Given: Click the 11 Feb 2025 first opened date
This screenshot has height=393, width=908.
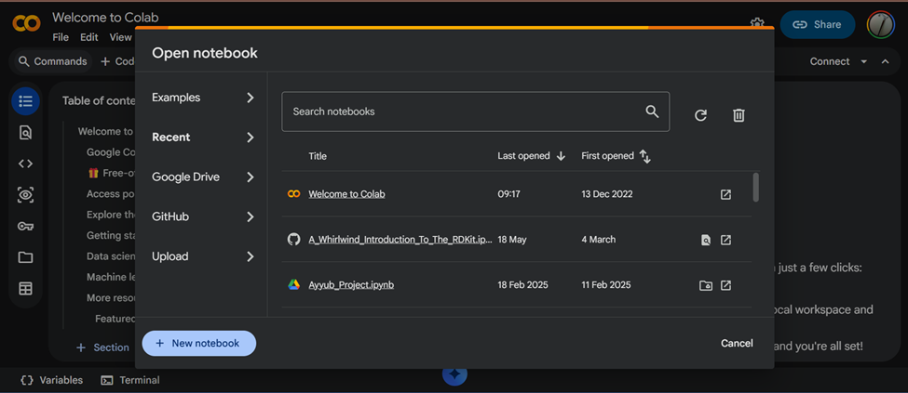Looking at the screenshot, I should tap(606, 285).
